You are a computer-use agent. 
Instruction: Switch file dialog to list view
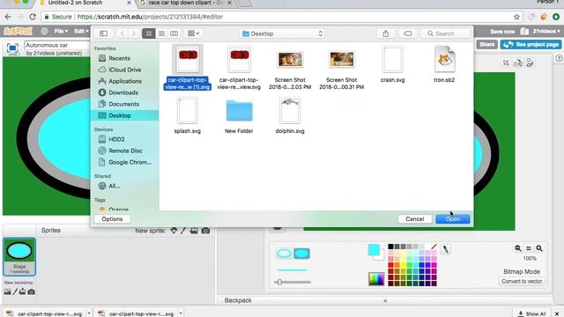(x=161, y=33)
